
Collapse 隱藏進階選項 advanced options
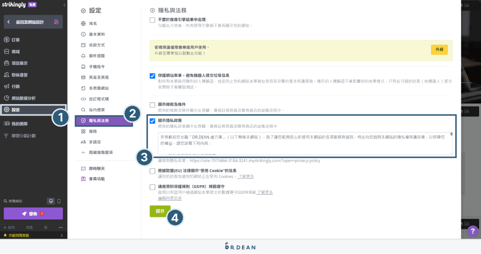(97, 152)
